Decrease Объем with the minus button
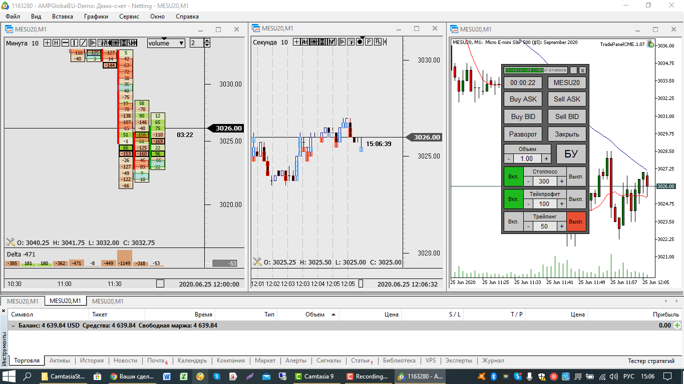Viewport: 684px width, 384px height. click(x=508, y=158)
